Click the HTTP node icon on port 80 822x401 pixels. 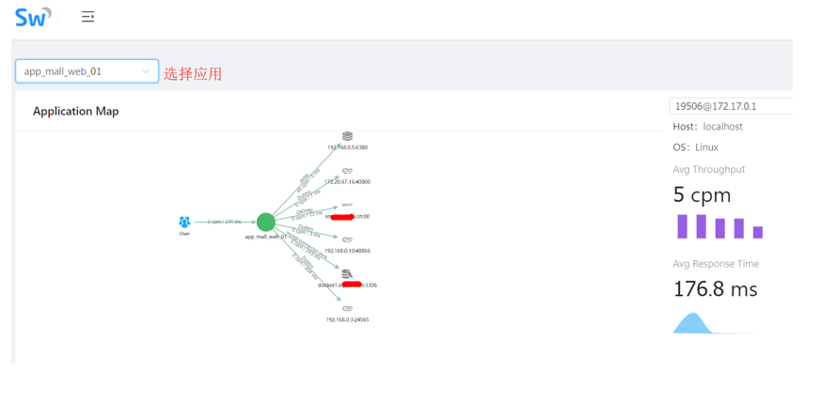pyautogui.click(x=347, y=205)
